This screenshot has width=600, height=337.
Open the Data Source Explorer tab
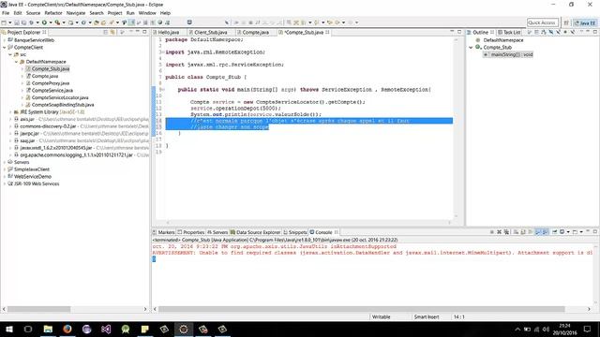tap(255, 232)
